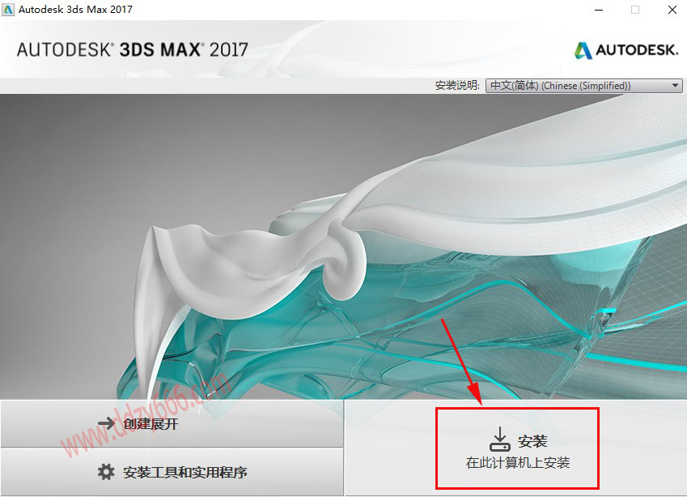
Task: Minimize the installer window
Action: (x=599, y=10)
